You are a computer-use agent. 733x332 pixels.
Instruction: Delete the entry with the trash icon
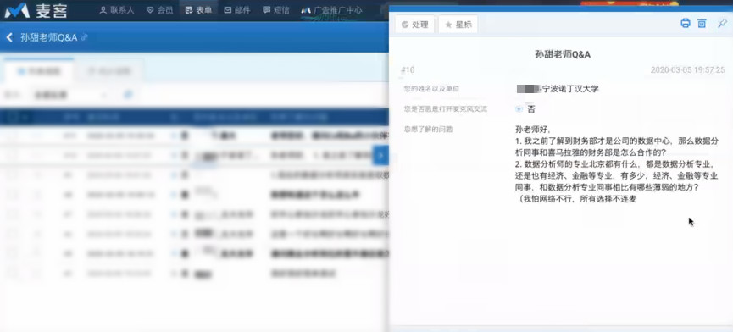[702, 24]
